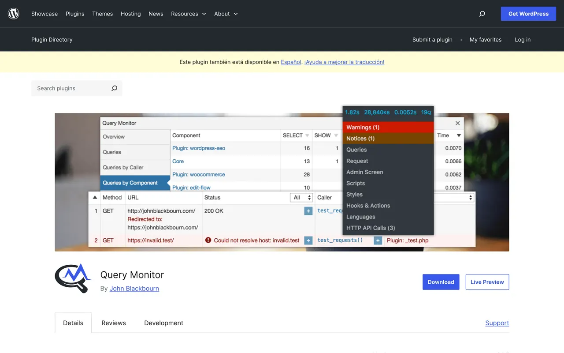Screen dimensions: 564x353
Task: Open the News menu item
Action: [156, 14]
